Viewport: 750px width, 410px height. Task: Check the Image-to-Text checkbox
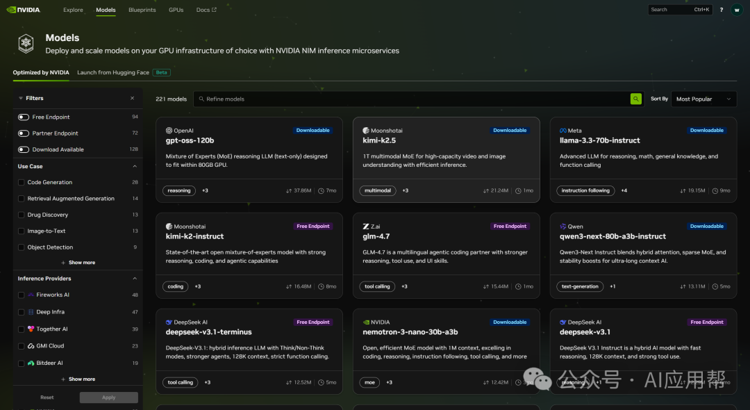[21, 231]
